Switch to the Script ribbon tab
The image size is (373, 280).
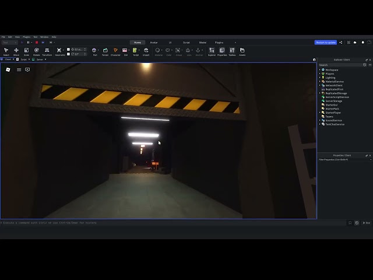pyautogui.click(x=186, y=43)
